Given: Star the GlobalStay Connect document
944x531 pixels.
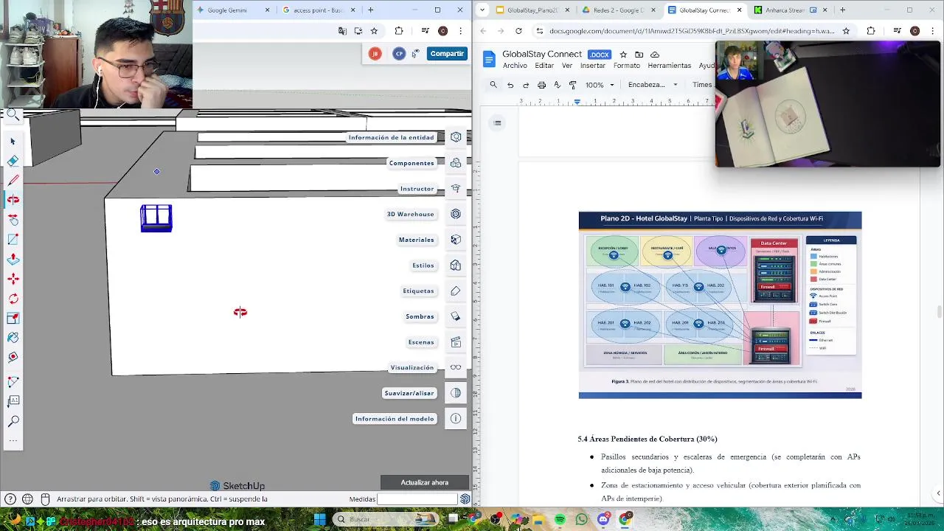Looking at the screenshot, I should (x=623, y=55).
